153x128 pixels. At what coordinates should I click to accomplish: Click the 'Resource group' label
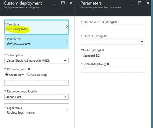coord(17,69)
